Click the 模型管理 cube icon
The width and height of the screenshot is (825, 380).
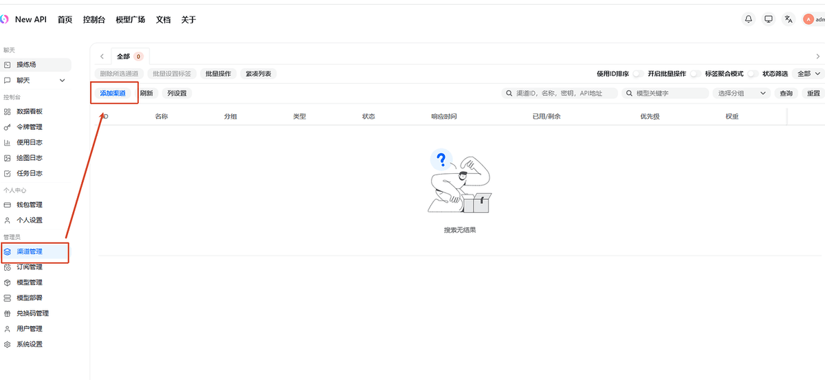8,282
